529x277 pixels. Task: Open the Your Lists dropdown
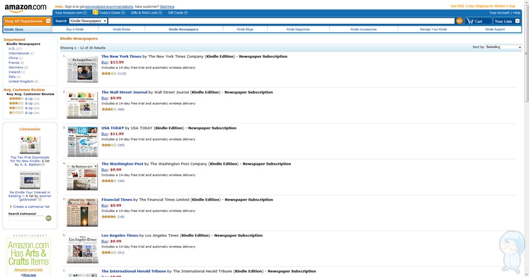coord(518,21)
